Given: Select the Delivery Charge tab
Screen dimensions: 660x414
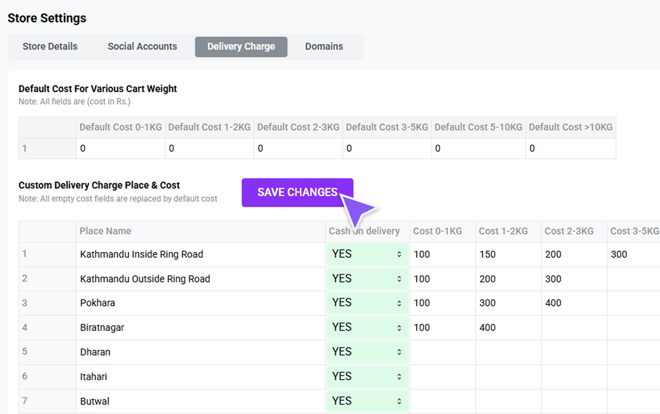Looking at the screenshot, I should [241, 46].
